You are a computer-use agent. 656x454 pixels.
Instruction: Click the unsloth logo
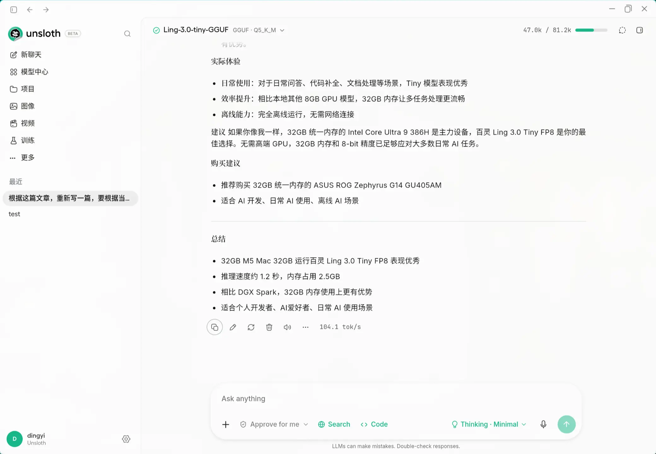(15, 34)
